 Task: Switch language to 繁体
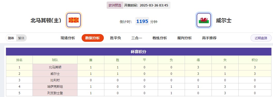21,38
